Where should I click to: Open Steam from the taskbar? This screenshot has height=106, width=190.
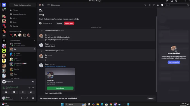(120, 104)
